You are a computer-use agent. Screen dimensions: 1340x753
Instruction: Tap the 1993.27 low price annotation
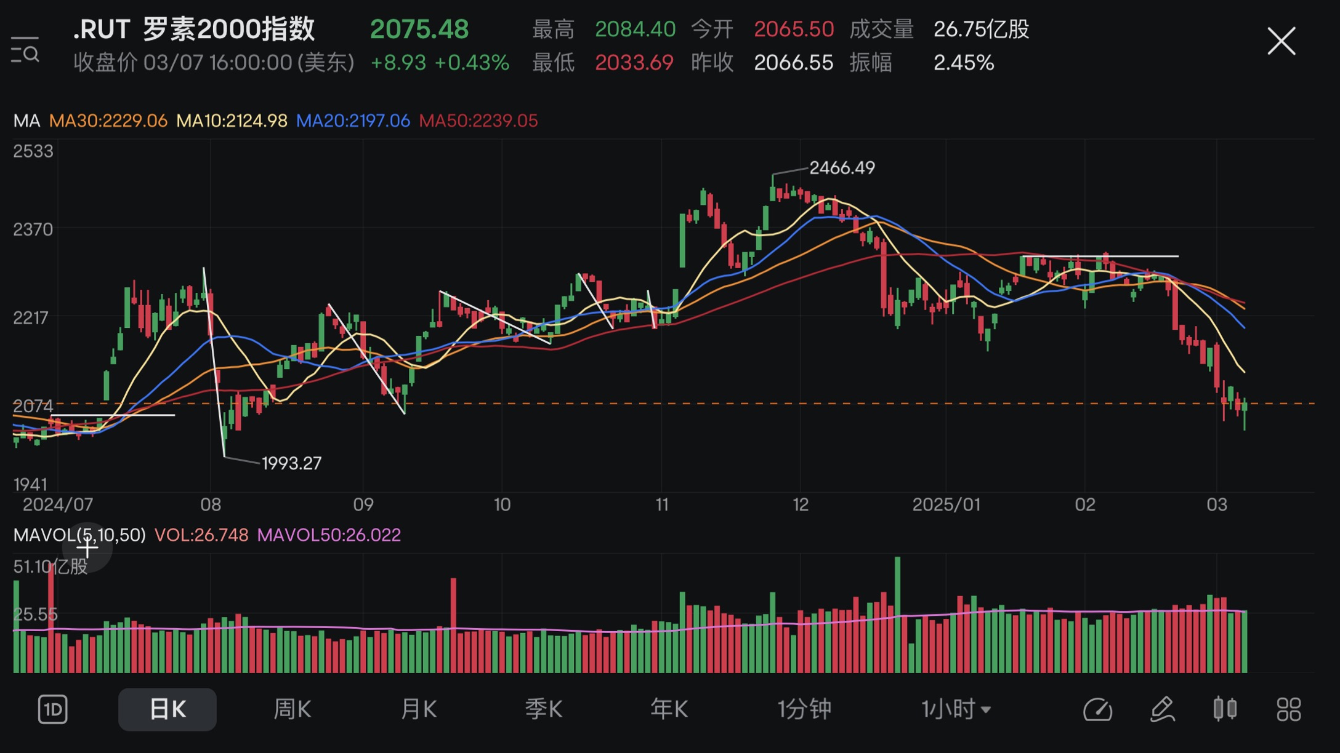coord(291,463)
